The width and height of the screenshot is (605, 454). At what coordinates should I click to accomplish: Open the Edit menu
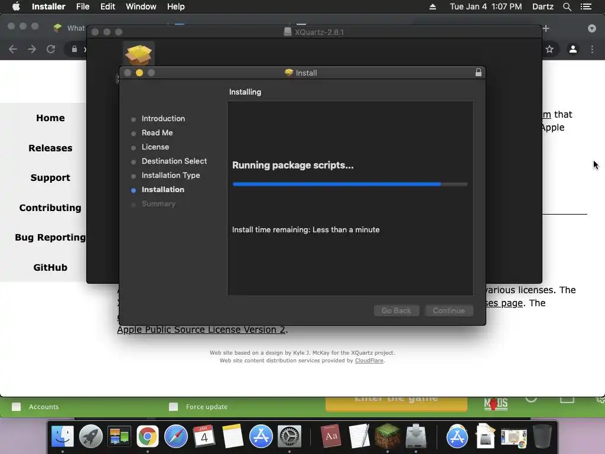tap(108, 7)
